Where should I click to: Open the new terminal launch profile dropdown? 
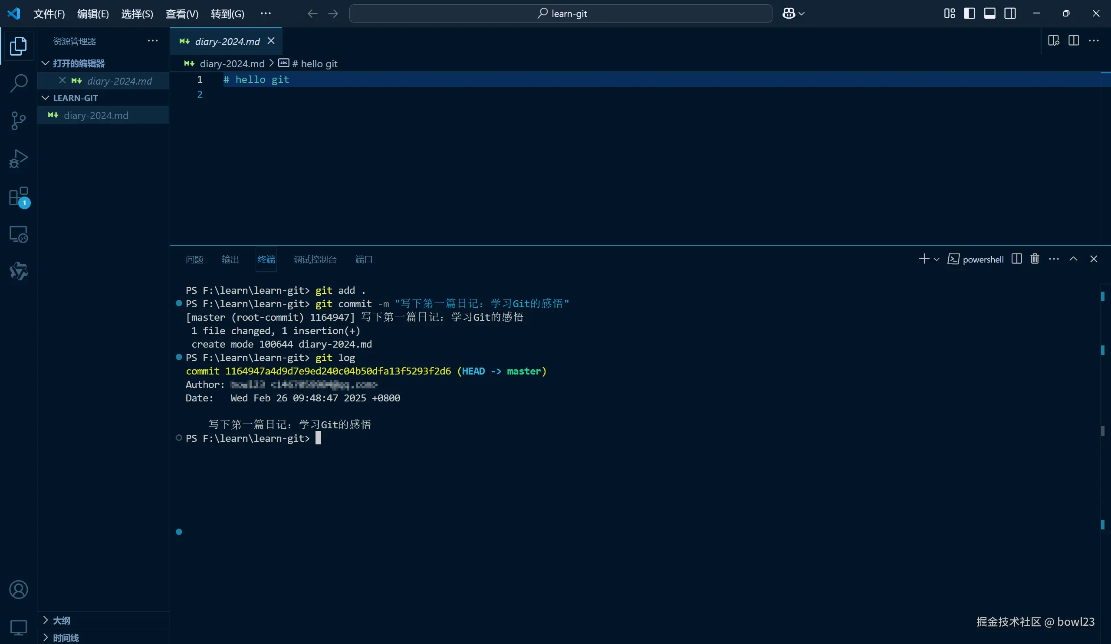pos(937,259)
